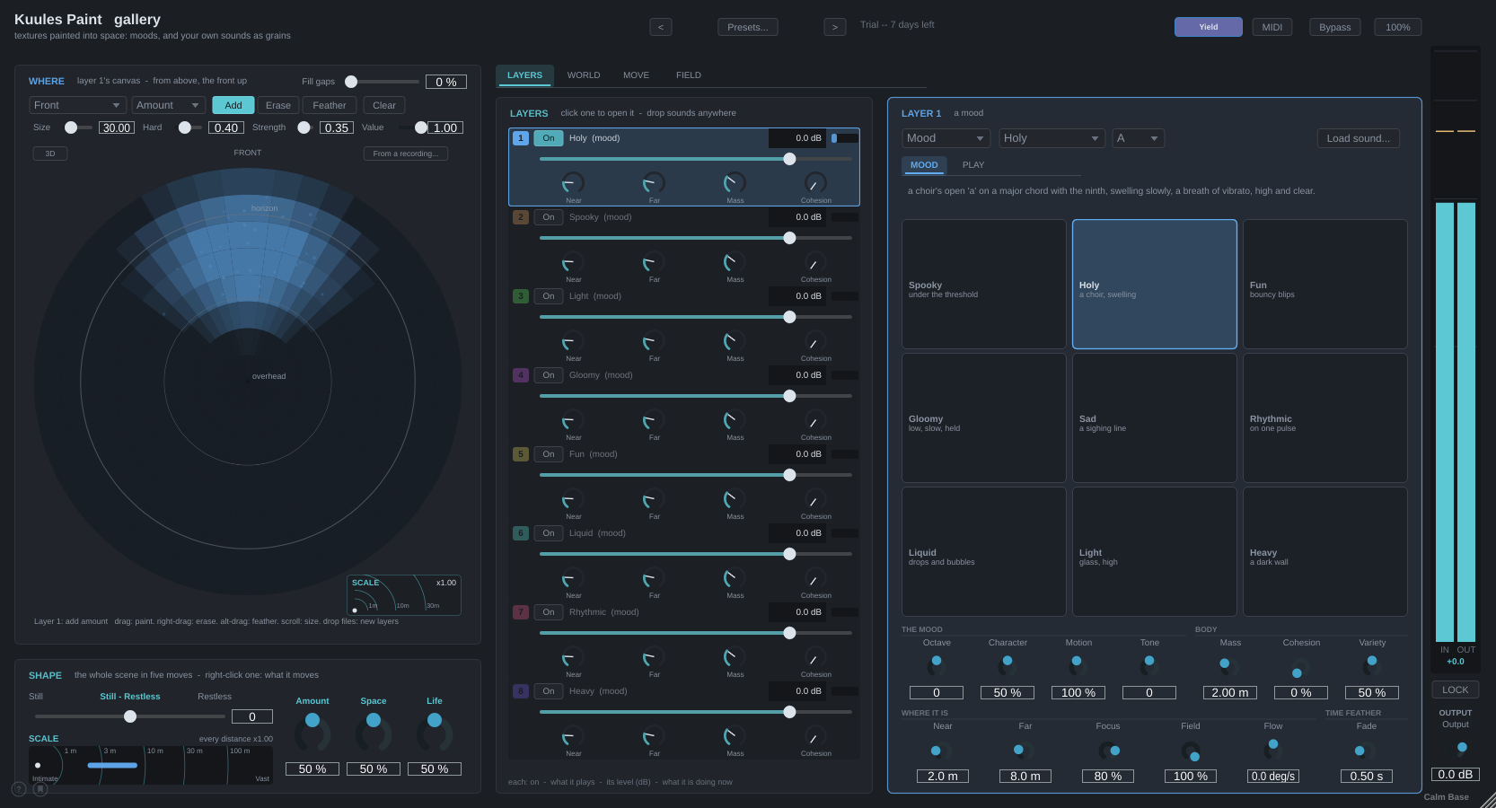Click the Focus knob under Where It Is

[x=1109, y=751]
